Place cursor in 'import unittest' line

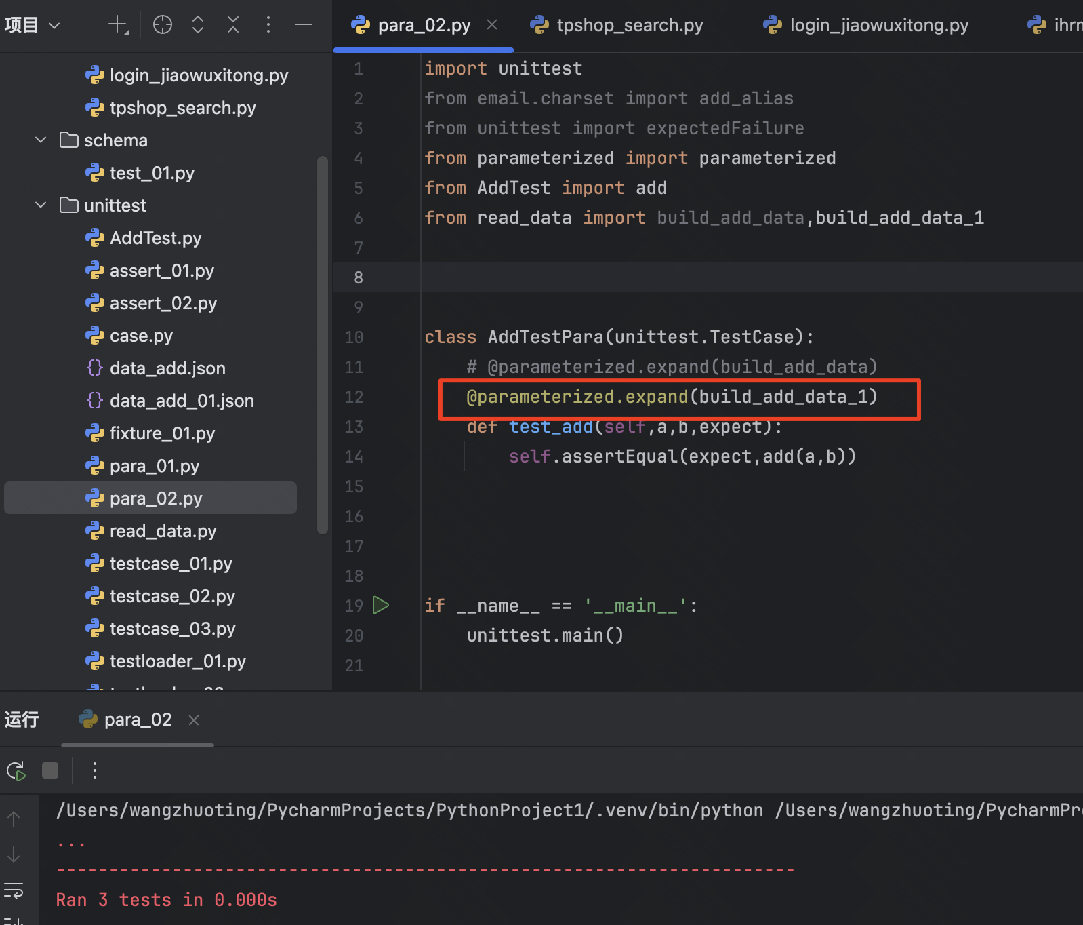tap(503, 68)
